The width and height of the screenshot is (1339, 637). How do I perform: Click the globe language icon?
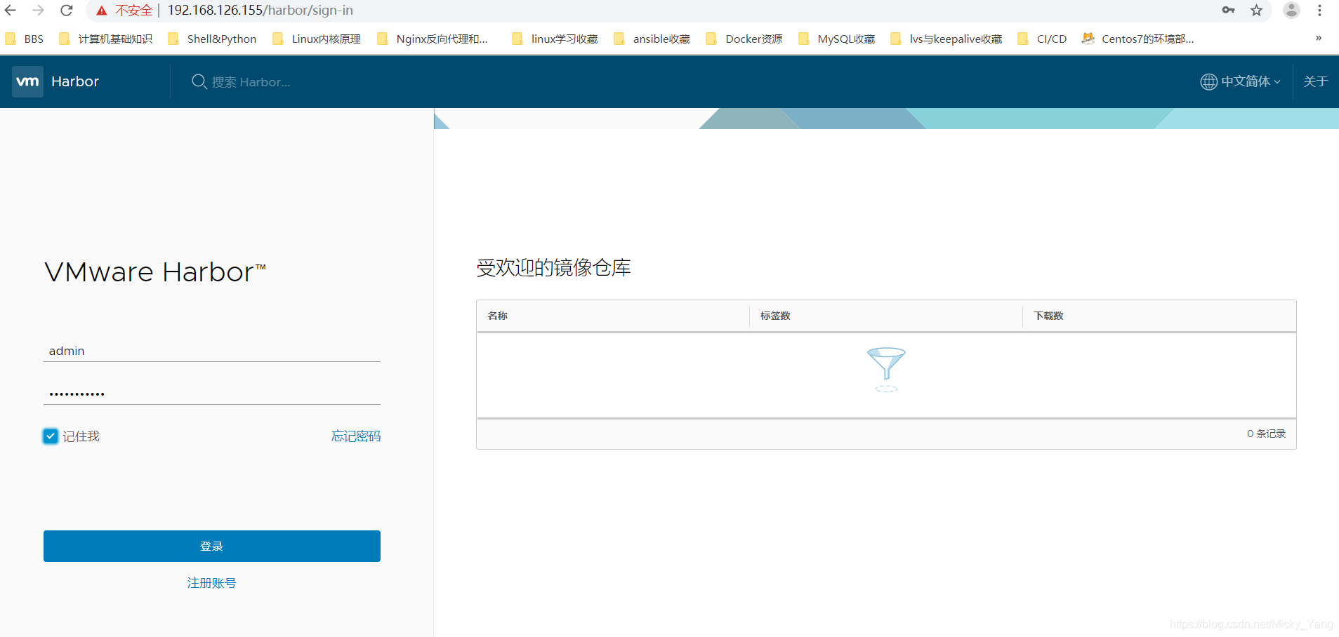pyautogui.click(x=1208, y=81)
